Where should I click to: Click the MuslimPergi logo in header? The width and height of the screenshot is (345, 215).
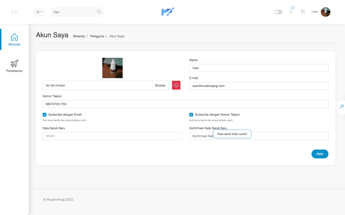(167, 12)
